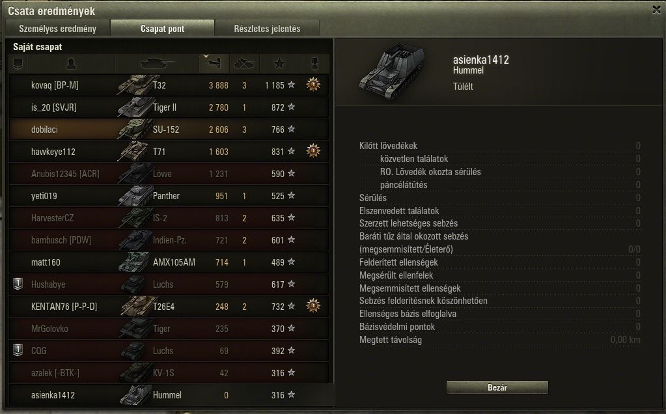This screenshot has width=666, height=414.
Task: Sort by platoon shield column icon
Action: point(18,63)
